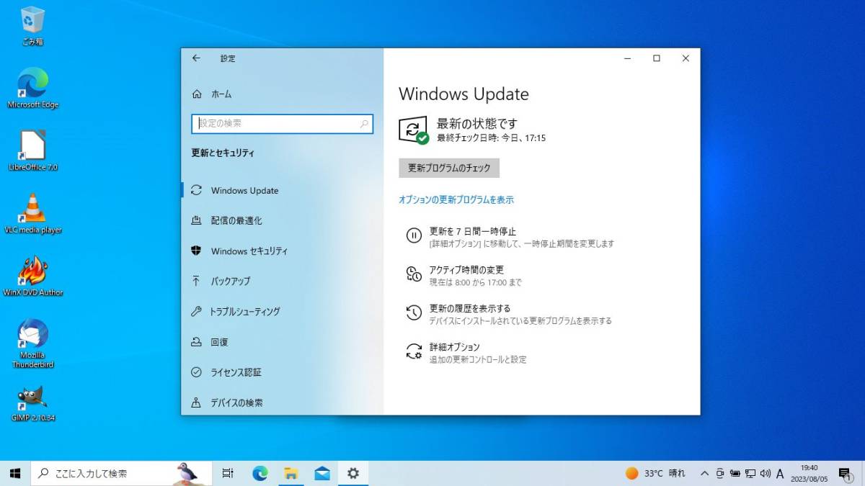Click the Settings gear on the taskbar

(353, 473)
